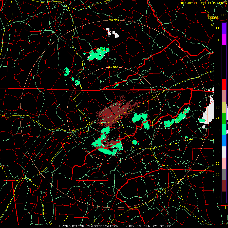This screenshot has height=228, width=228.
Task: Click the UK legend label
Action: click(218, 40)
